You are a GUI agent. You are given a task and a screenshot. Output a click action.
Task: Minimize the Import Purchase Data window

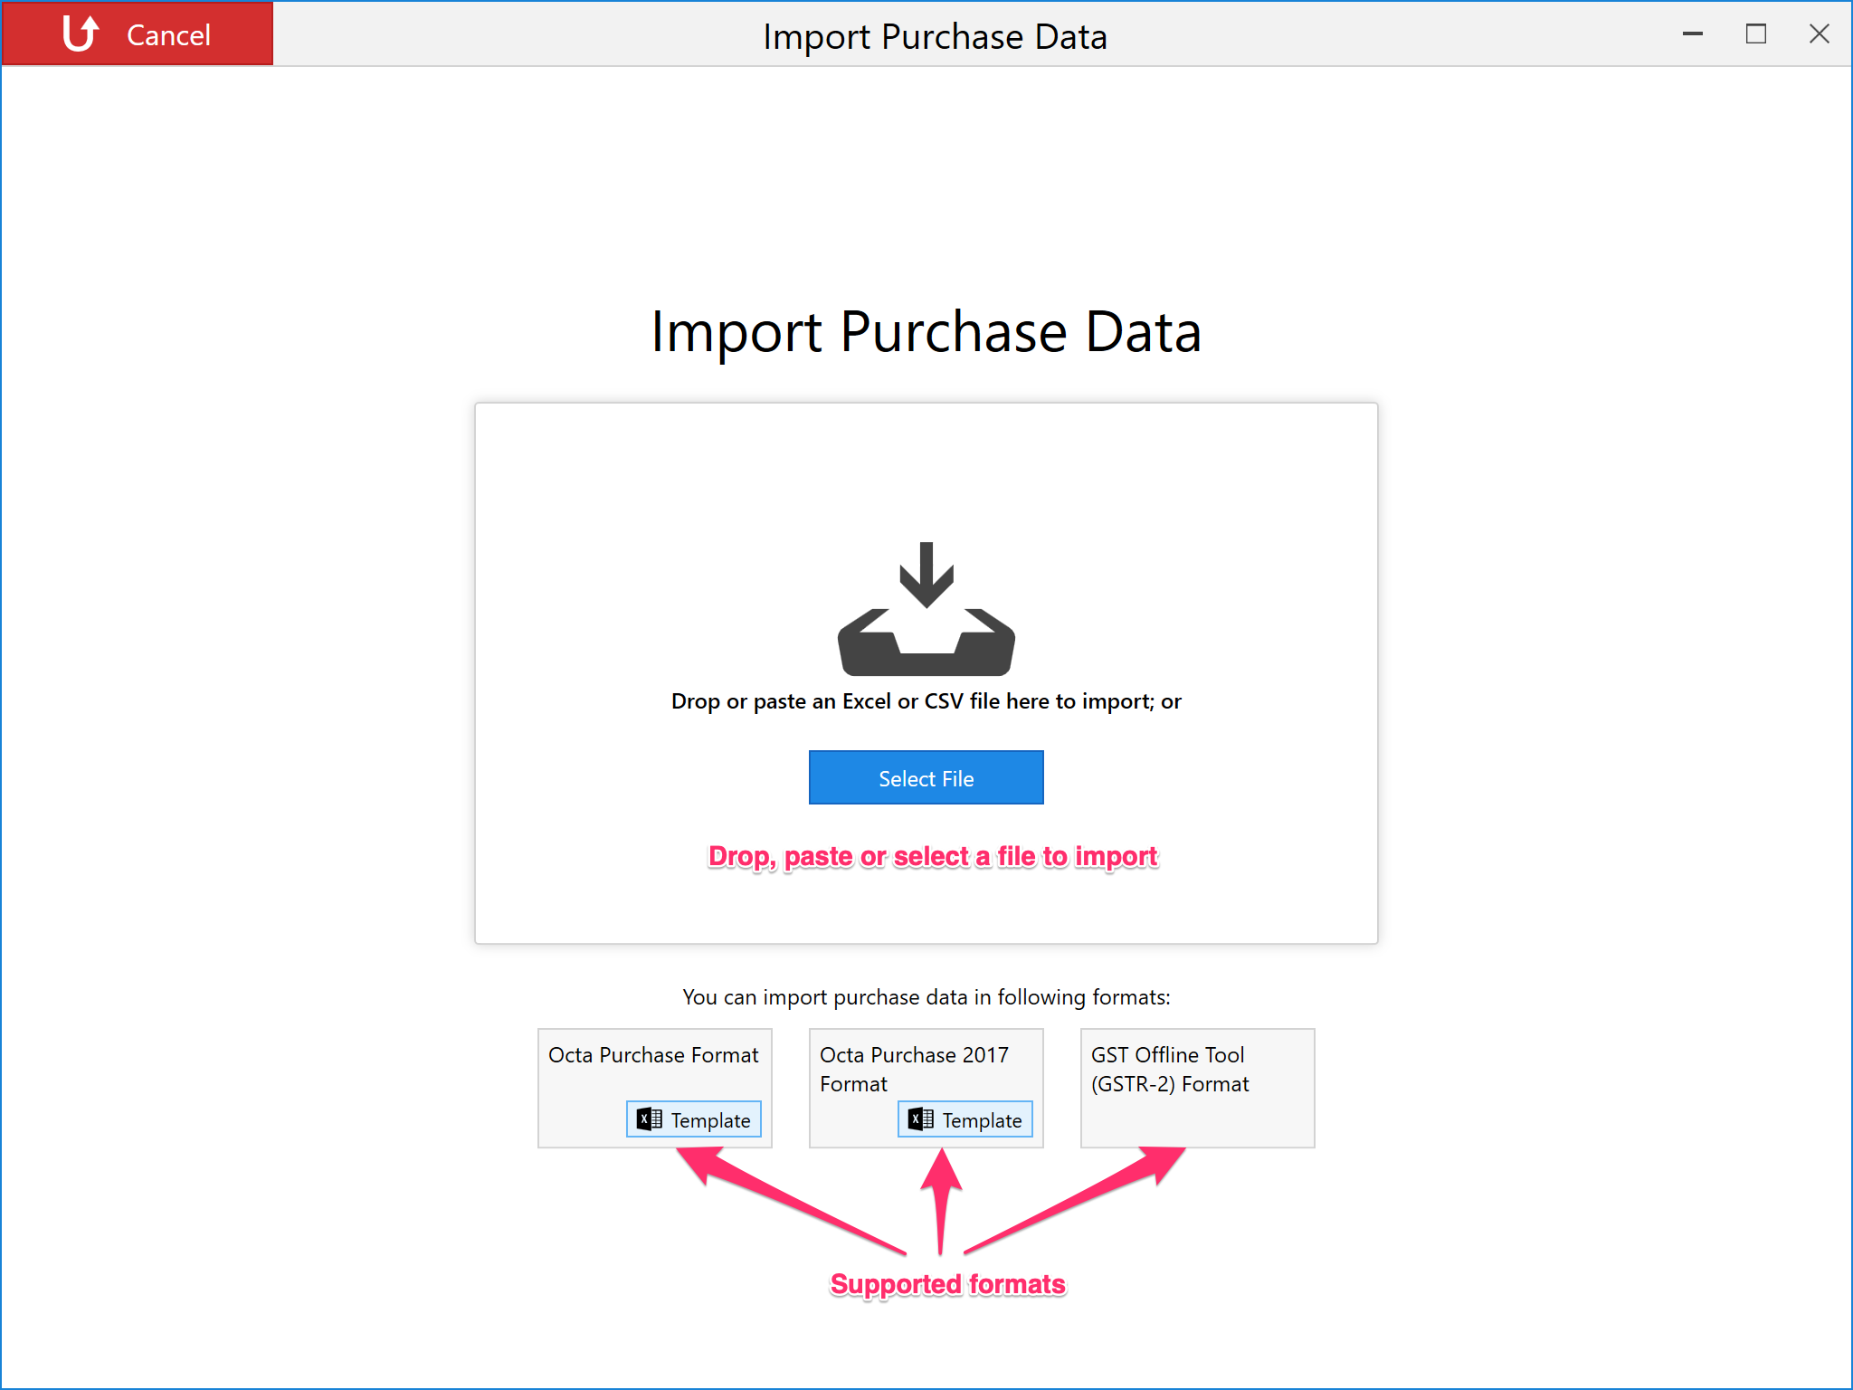pos(1693,34)
